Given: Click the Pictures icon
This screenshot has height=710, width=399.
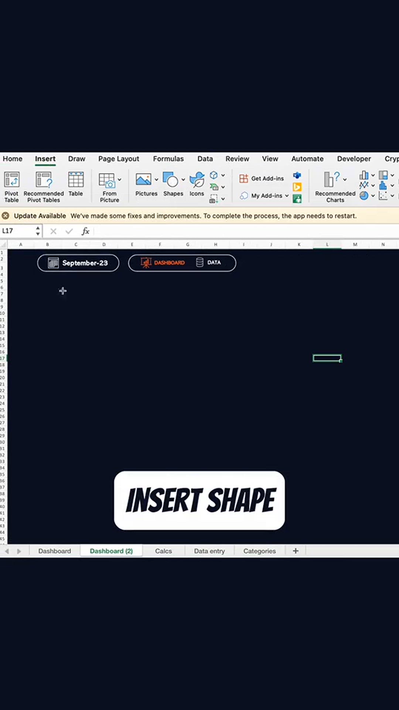Looking at the screenshot, I should [143, 180].
